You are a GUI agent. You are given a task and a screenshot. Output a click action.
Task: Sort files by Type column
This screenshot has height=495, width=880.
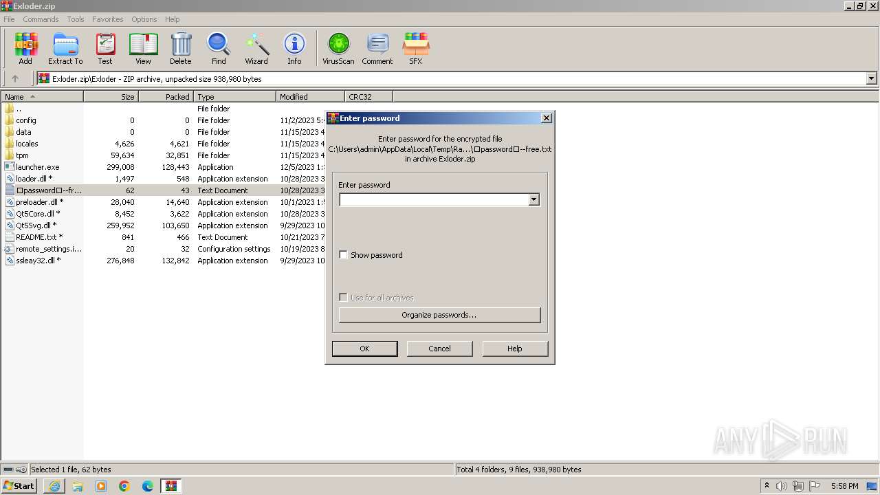point(235,97)
